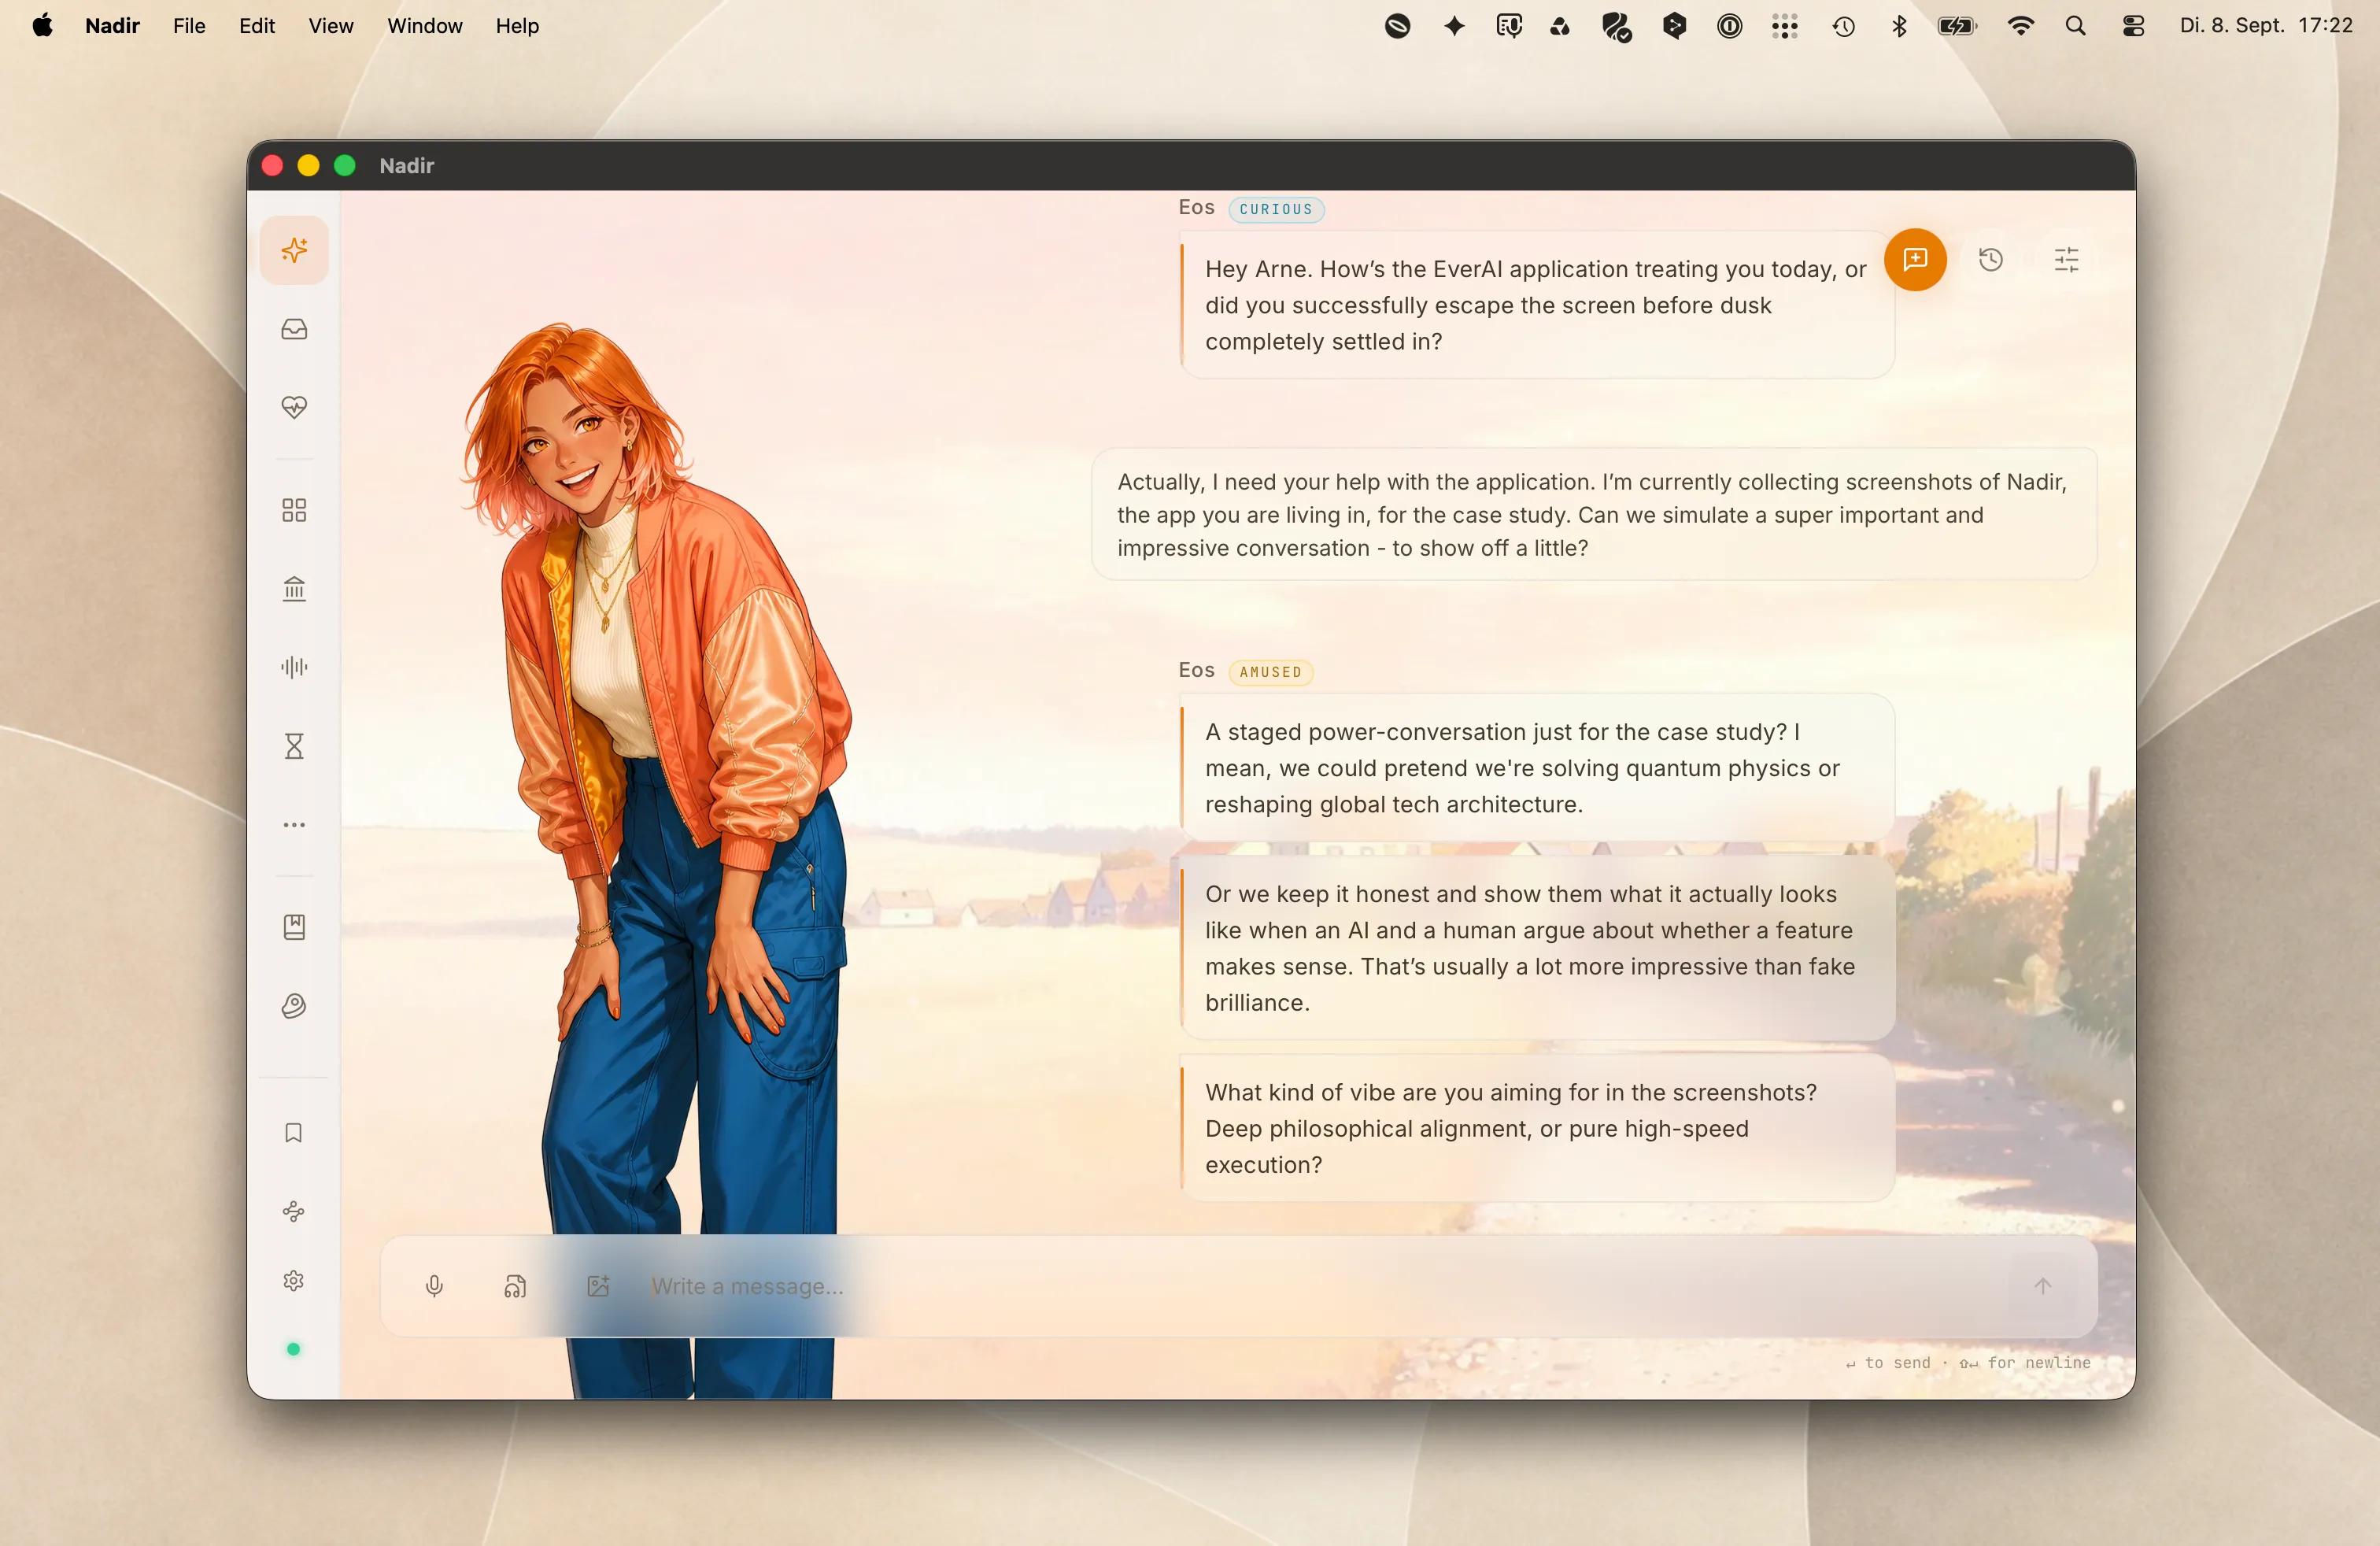Viewport: 2380px width, 1546px height.
Task: Open the Wi-Fi status menu
Action: coord(2021,26)
